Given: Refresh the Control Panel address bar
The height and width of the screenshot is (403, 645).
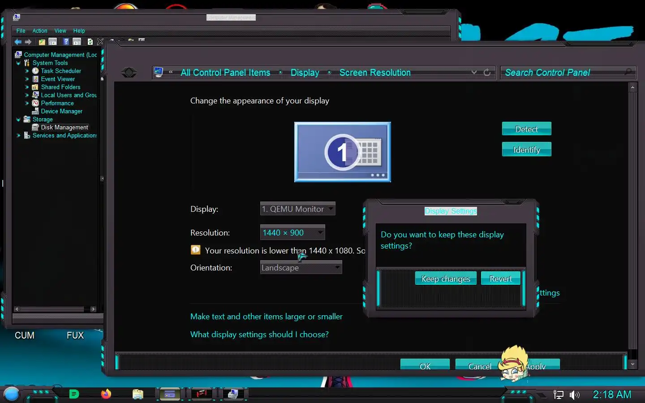Looking at the screenshot, I should pos(487,72).
